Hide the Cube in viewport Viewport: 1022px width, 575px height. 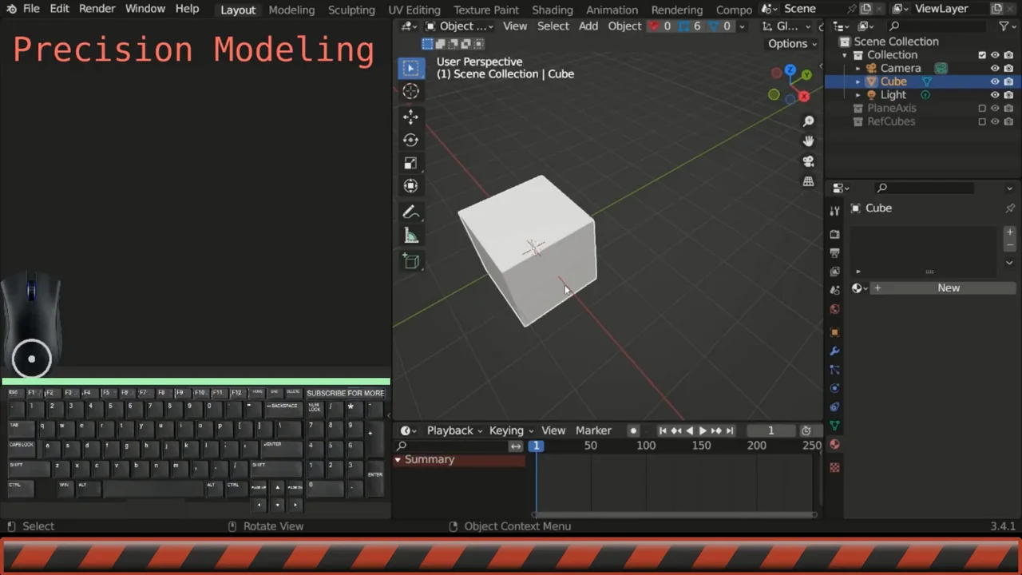[995, 81]
